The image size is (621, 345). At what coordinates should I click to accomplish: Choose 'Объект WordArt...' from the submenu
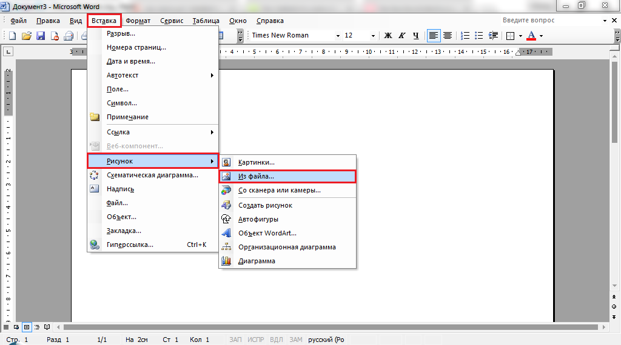[267, 233]
